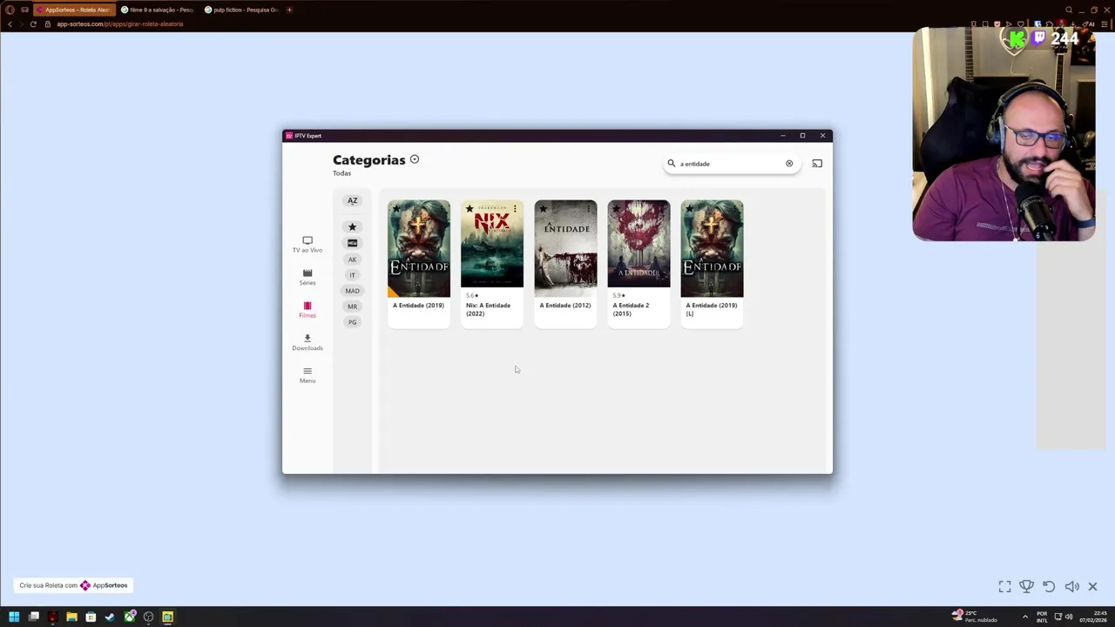The width and height of the screenshot is (1115, 627).
Task: Favorite A Entidade (2012) with its star
Action: pyautogui.click(x=543, y=209)
